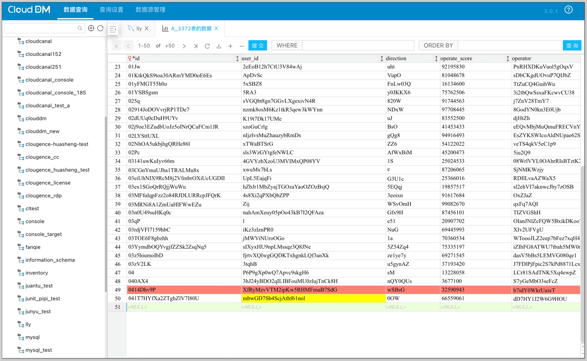The image size is (587, 361).
Task: Open the 查询设置 menu tab
Action: (111, 10)
